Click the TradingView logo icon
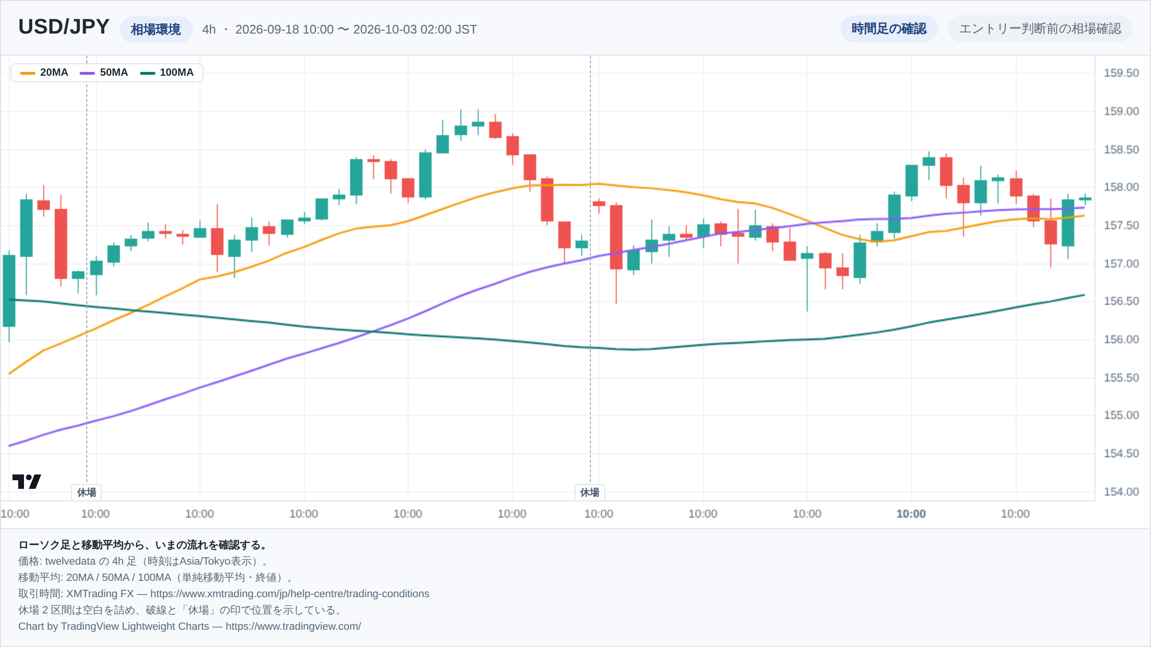1151x647 pixels. point(26,481)
